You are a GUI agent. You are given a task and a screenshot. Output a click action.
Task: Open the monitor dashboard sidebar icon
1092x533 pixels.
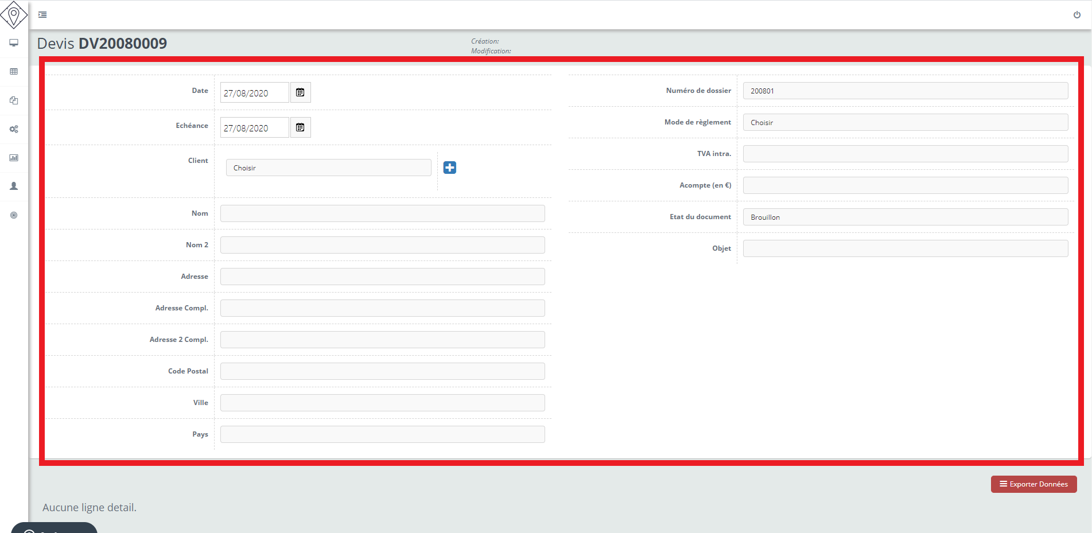tap(14, 43)
